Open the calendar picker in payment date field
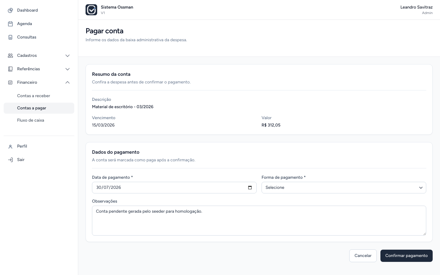440x275 pixels. coord(250,188)
